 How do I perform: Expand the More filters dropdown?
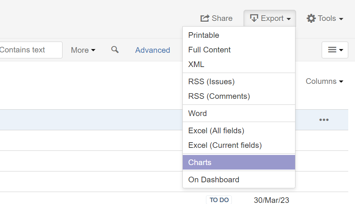click(x=83, y=50)
